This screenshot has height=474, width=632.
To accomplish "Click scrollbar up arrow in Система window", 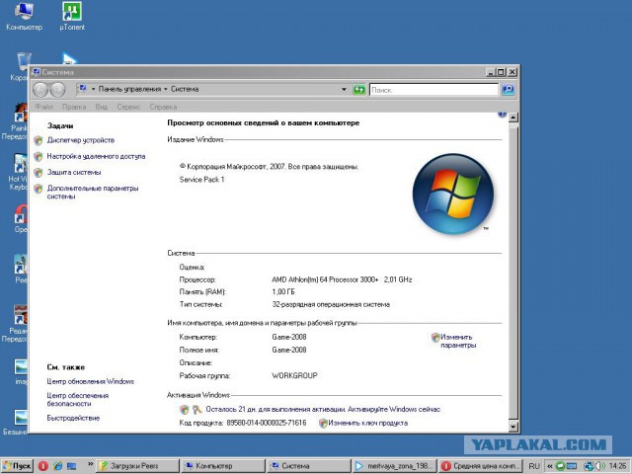I will [513, 118].
